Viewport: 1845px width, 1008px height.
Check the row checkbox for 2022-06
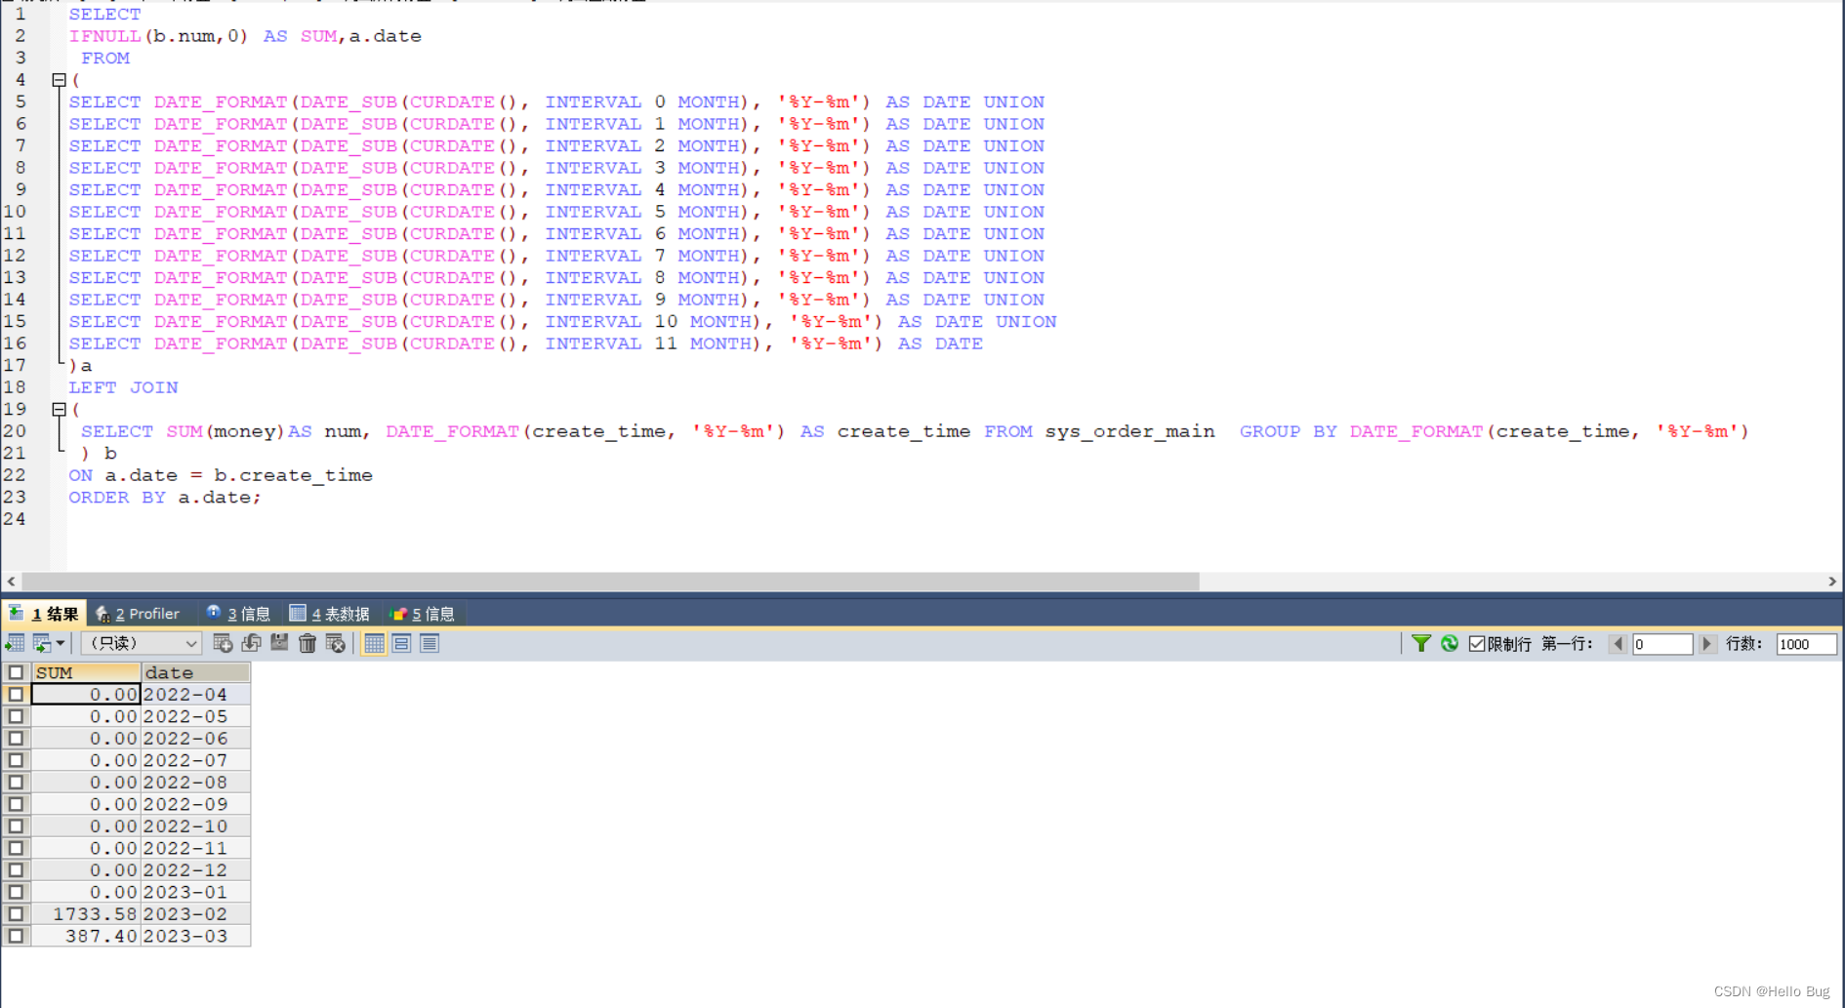pyautogui.click(x=16, y=739)
